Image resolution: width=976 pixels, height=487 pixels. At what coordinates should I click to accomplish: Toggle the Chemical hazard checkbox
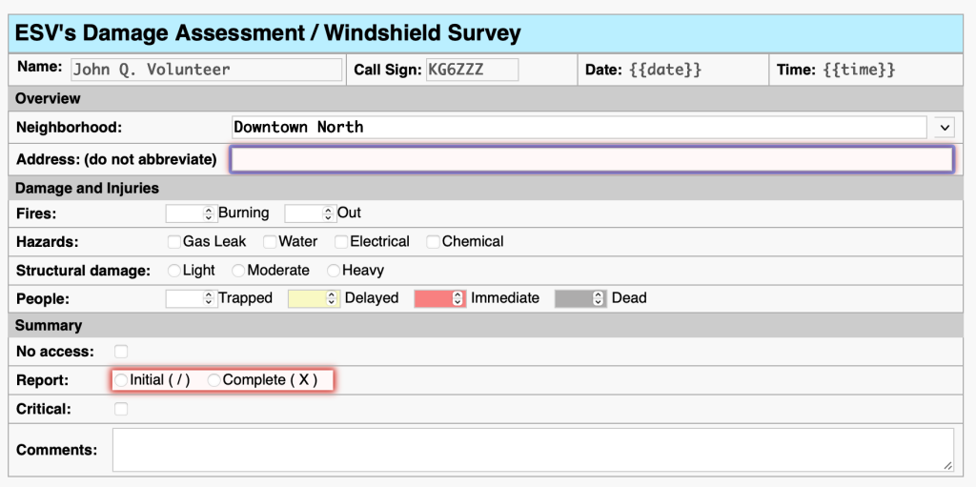pos(434,242)
